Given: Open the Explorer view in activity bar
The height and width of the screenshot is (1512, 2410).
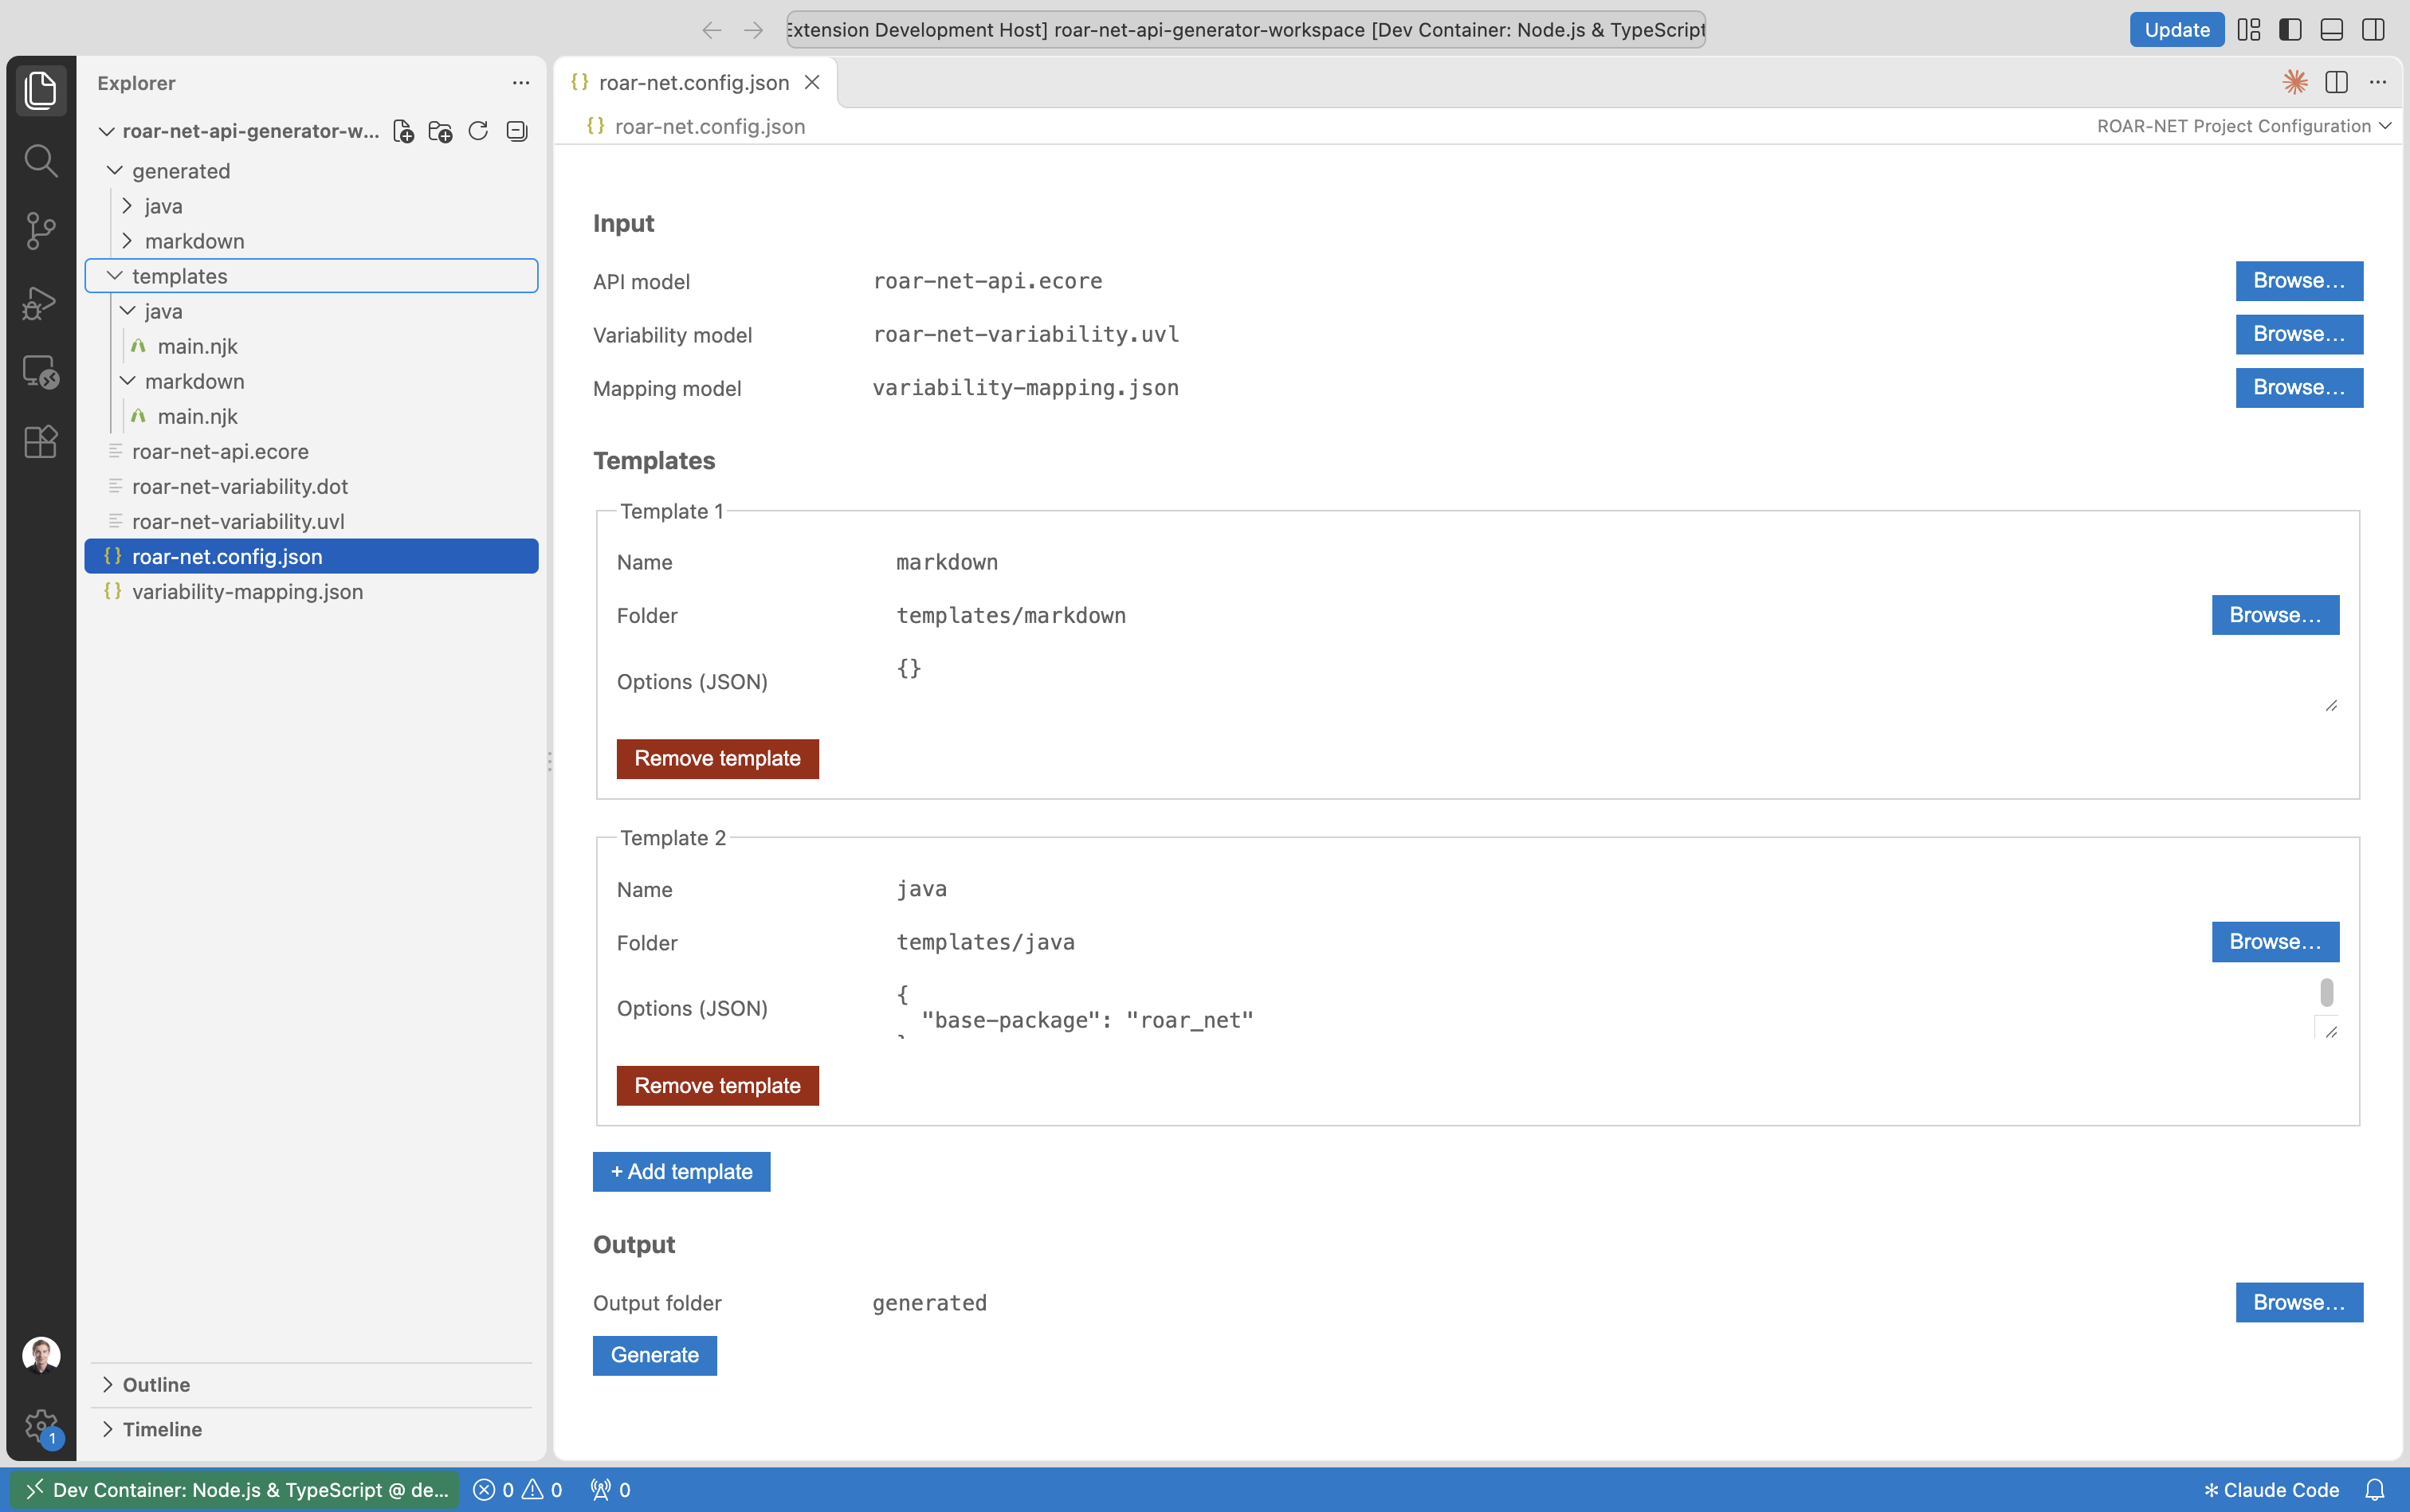Looking at the screenshot, I should pos(40,90).
